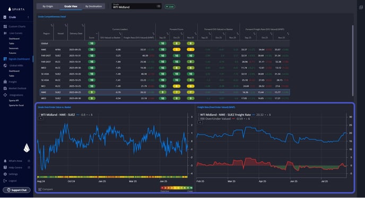365x198 pixels.
Task: Open Seasonals under Live Curves
Action: 13,48
